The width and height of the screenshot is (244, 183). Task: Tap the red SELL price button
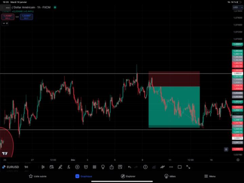click(x=8, y=17)
